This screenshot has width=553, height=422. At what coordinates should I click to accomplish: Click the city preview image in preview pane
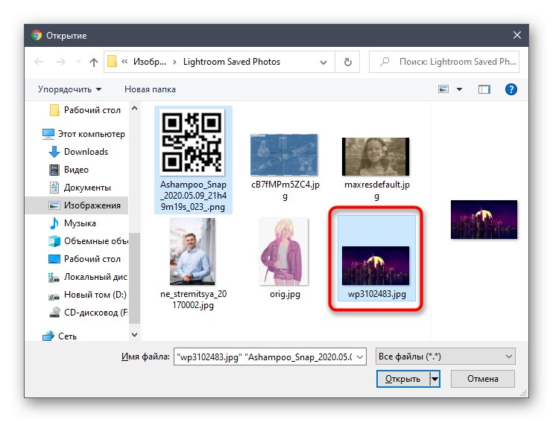tap(484, 220)
